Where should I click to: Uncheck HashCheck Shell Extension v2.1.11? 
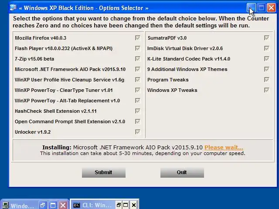click(x=138, y=111)
